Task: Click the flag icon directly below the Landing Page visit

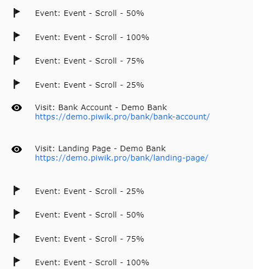Action: pyautogui.click(x=16, y=191)
